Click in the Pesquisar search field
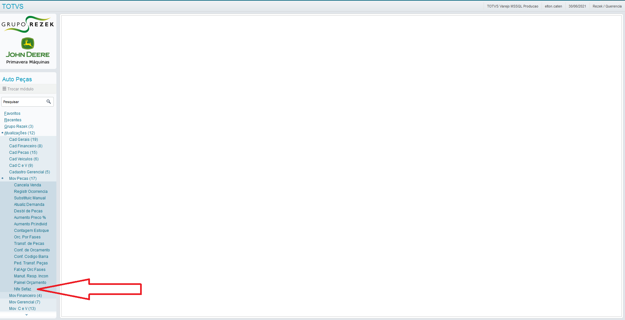 click(23, 102)
